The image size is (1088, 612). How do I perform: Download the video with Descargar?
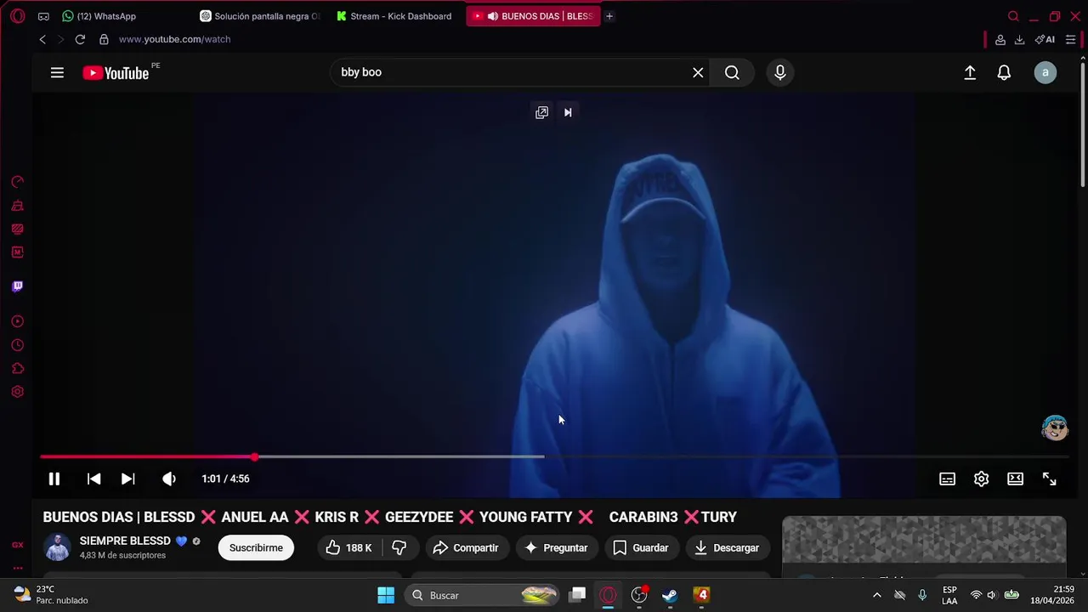click(727, 547)
